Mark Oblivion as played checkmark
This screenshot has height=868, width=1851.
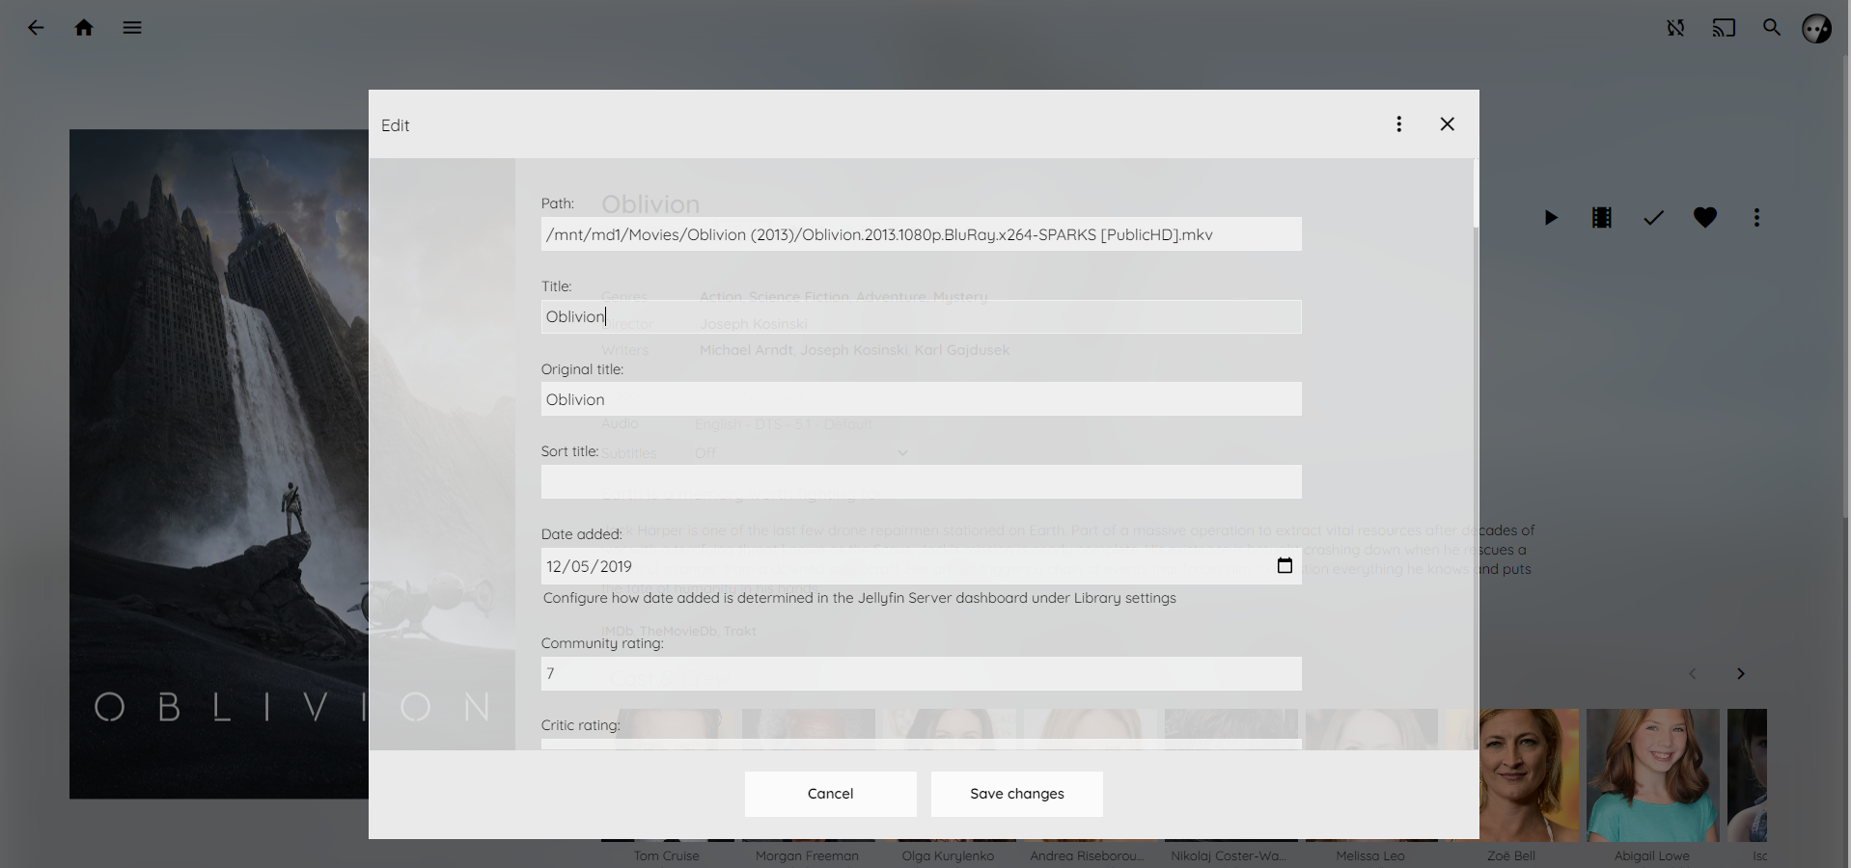click(1654, 218)
